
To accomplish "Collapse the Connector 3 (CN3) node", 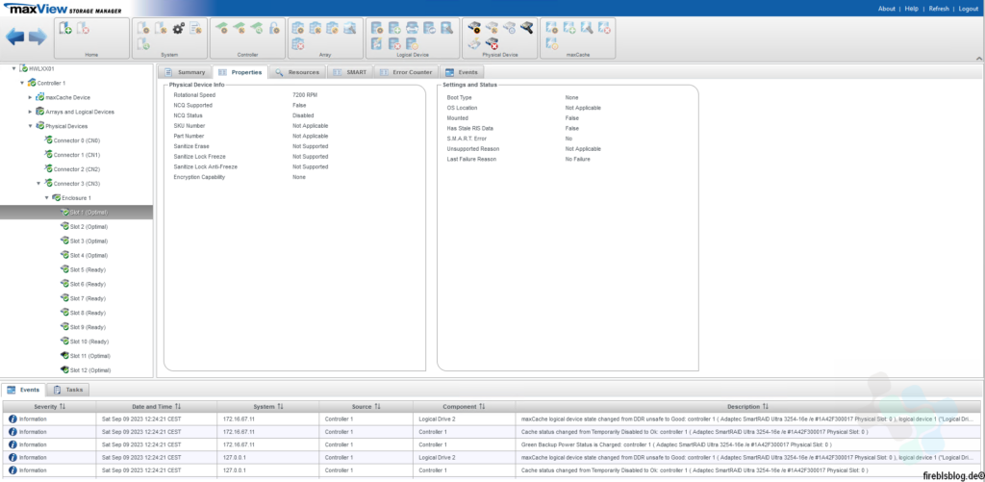I will [x=38, y=184].
